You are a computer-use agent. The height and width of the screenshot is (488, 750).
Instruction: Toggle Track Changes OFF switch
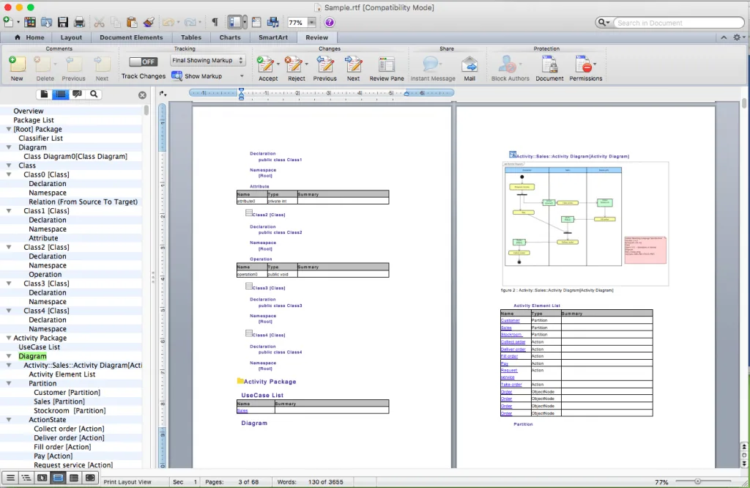[x=143, y=62]
